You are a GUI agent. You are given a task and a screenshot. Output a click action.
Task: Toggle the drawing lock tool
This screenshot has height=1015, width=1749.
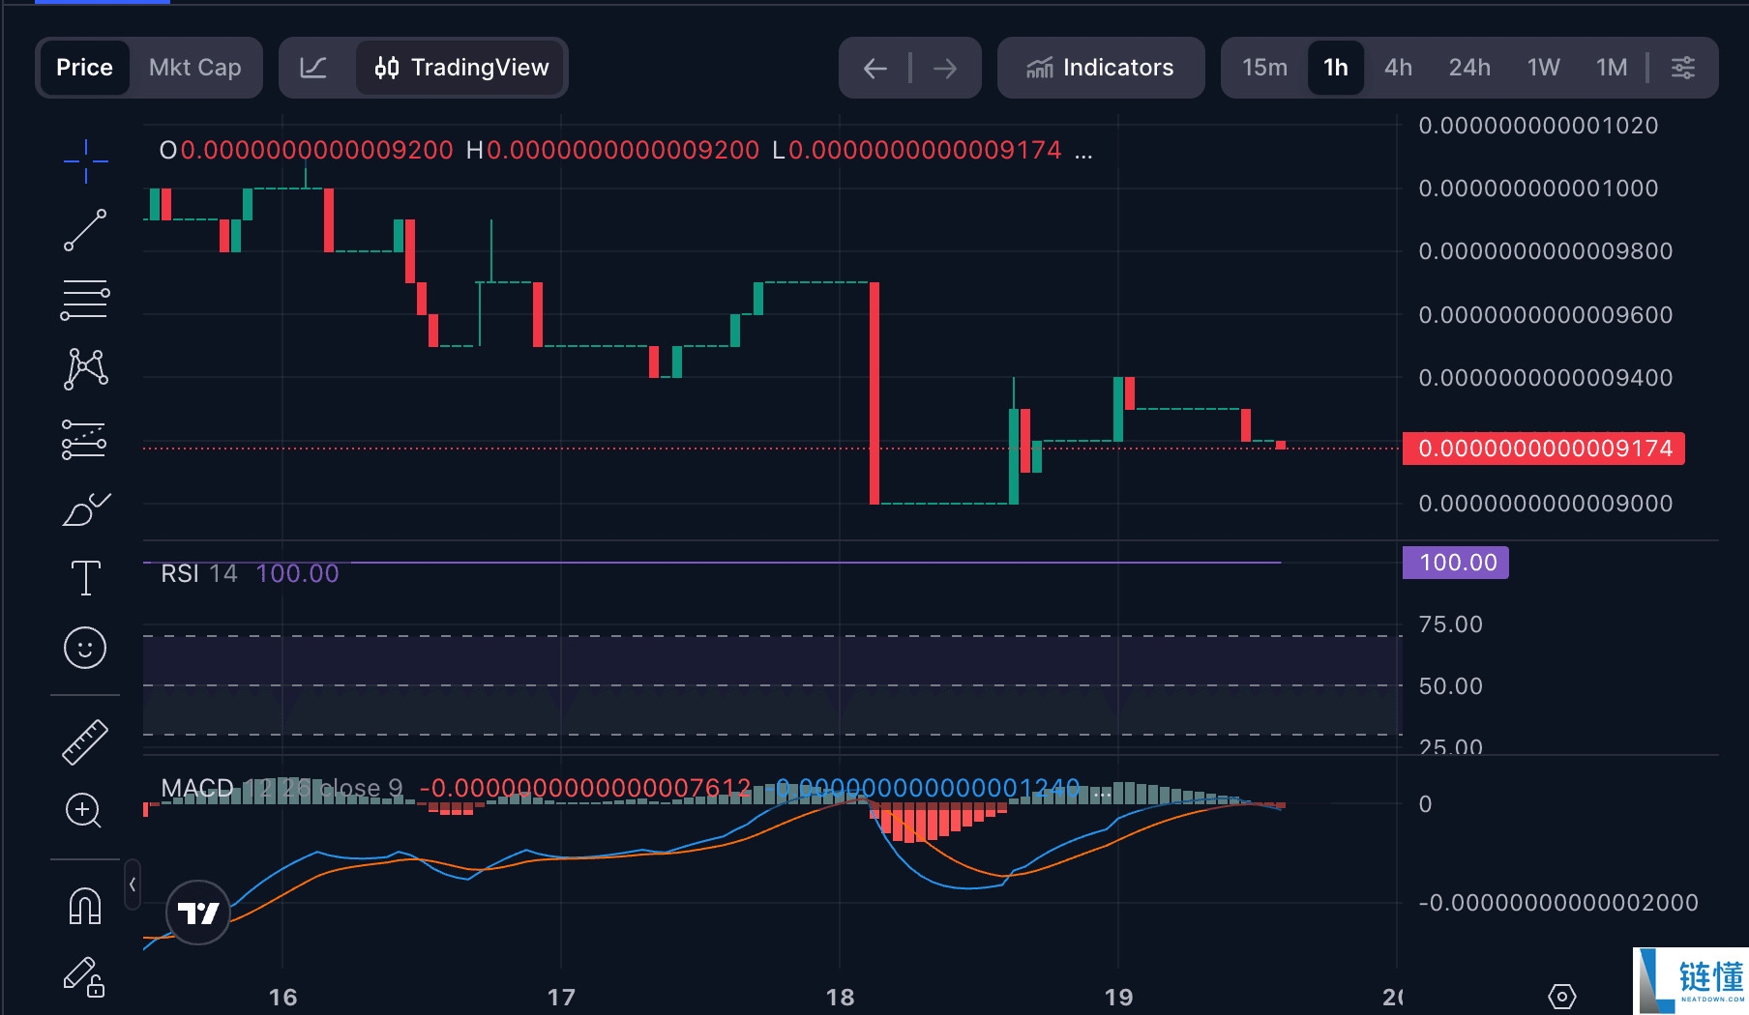(x=85, y=979)
